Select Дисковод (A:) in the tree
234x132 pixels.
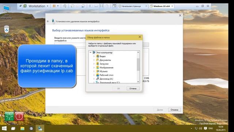tap(106, 79)
